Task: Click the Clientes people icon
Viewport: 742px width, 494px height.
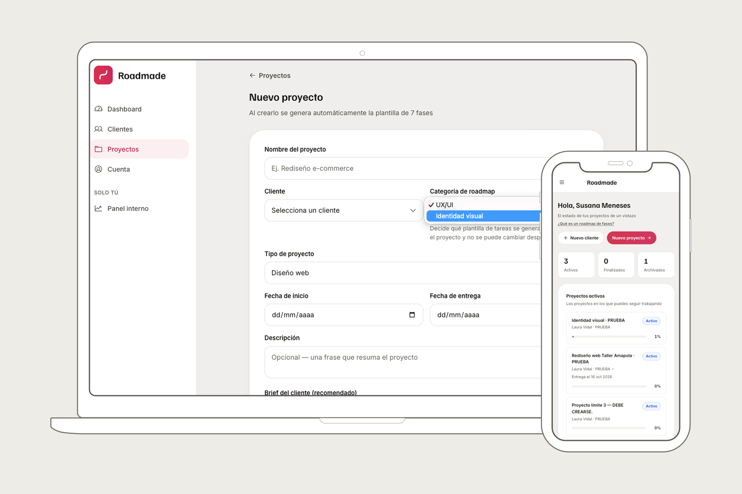Action: (99, 129)
